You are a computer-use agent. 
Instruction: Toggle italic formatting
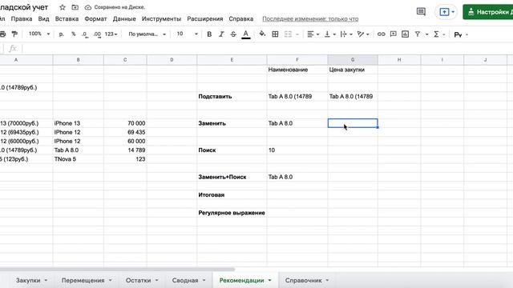[x=221, y=34]
